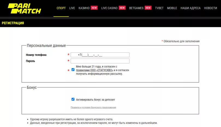Toggle Активировать бонус за депозит checkbox
This screenshot has width=221, height=127.
point(73,99)
